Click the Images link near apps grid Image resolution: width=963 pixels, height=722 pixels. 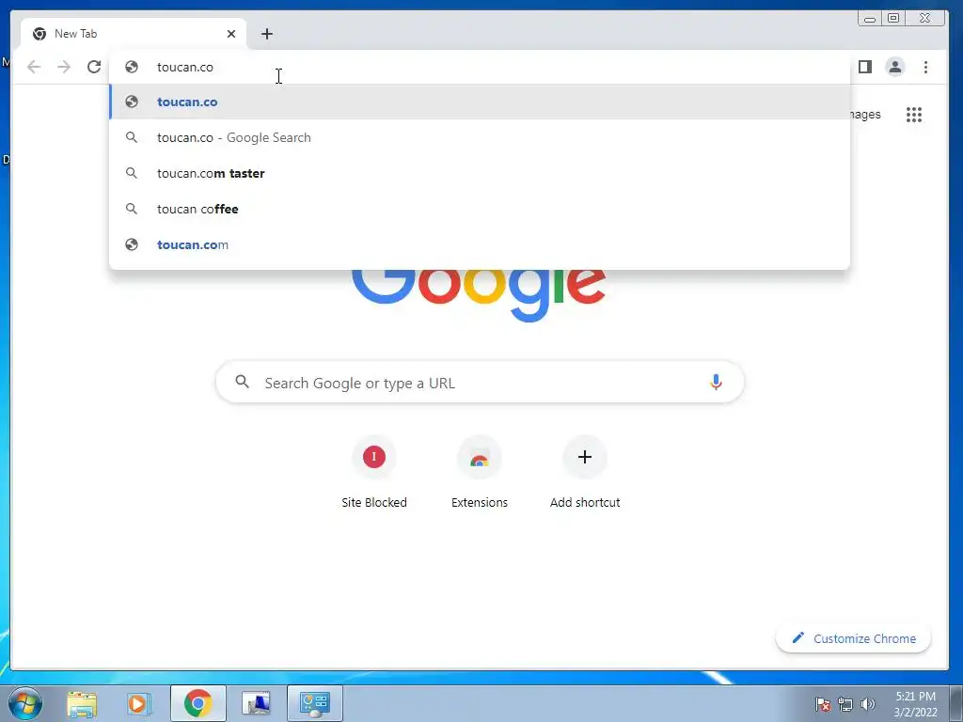point(865,115)
